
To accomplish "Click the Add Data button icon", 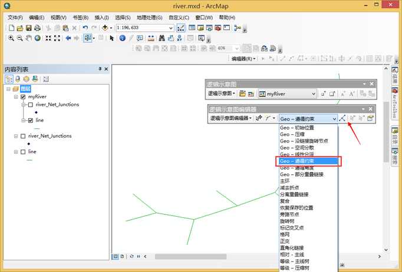I will 106,28.
